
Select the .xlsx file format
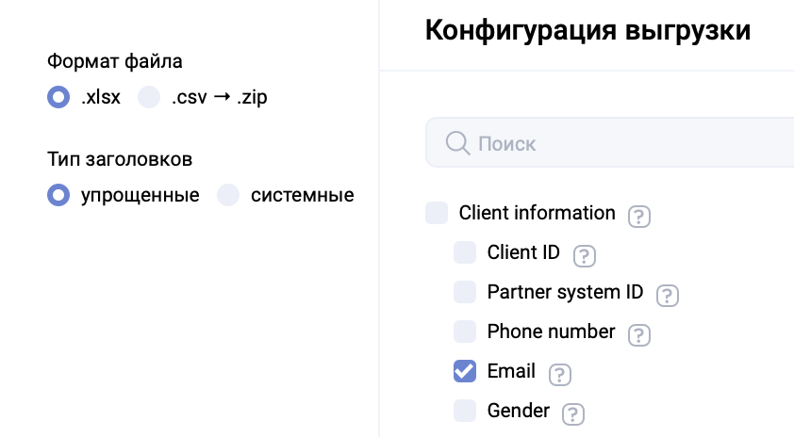(58, 97)
